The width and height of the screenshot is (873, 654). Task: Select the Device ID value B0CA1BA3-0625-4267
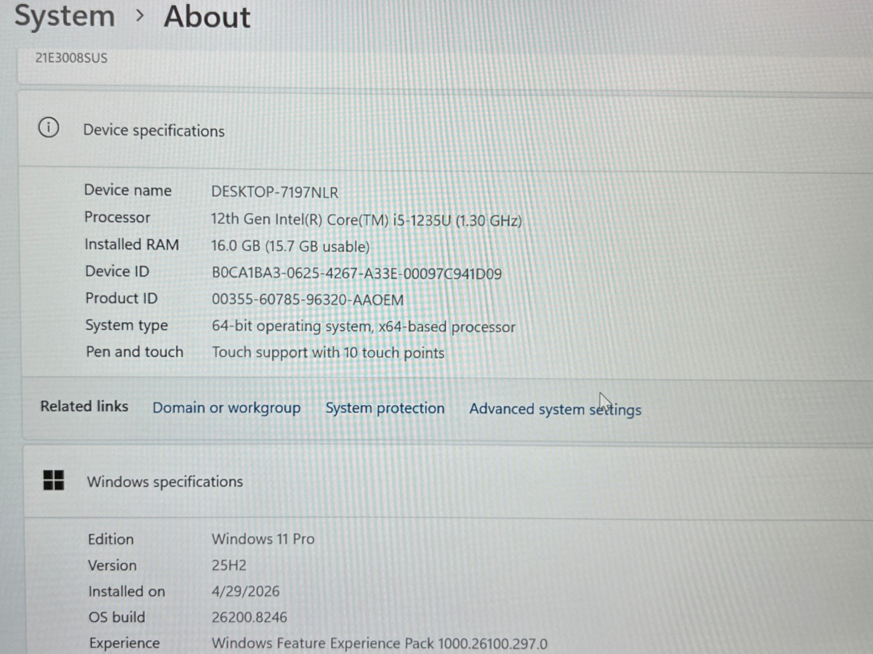[356, 273]
